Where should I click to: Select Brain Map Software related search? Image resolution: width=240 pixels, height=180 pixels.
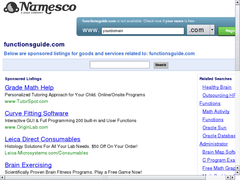(219, 152)
